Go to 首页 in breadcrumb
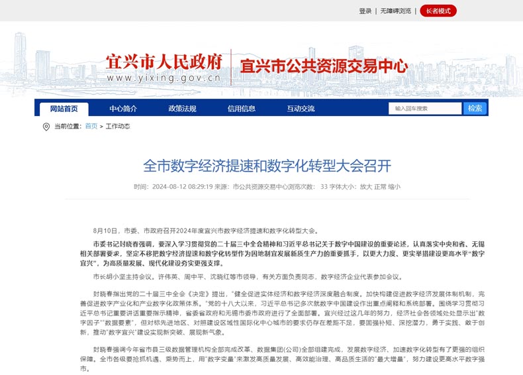The image size is (523, 375). click(91, 127)
